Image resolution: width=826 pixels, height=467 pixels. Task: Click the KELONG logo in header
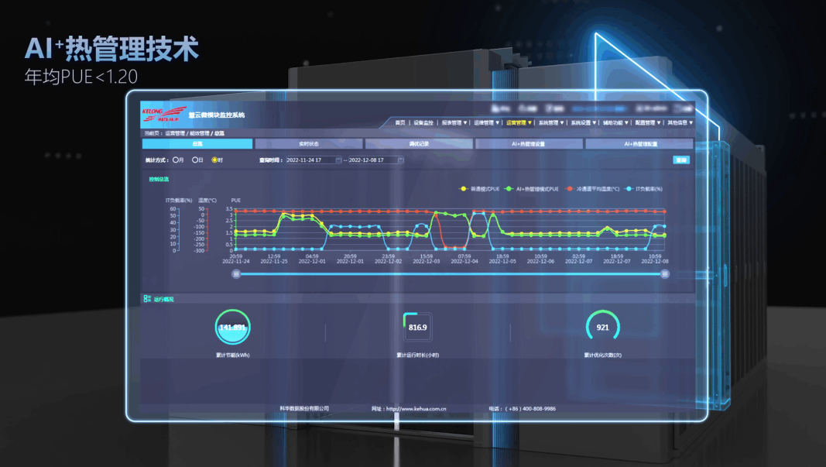[x=164, y=115]
